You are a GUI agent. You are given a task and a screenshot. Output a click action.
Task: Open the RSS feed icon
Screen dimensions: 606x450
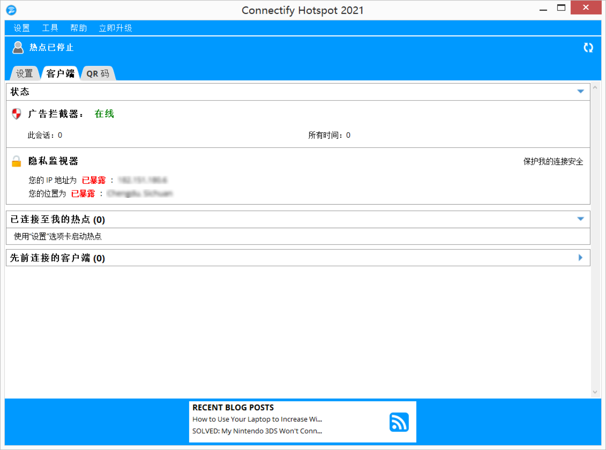[399, 422]
